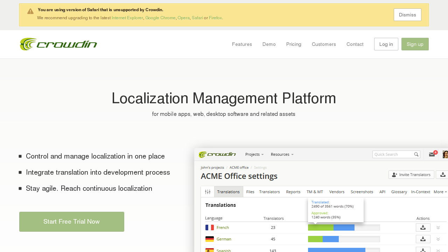Click the Settings breadcrumb text
Viewport: 448px width, 252px height.
260,168
